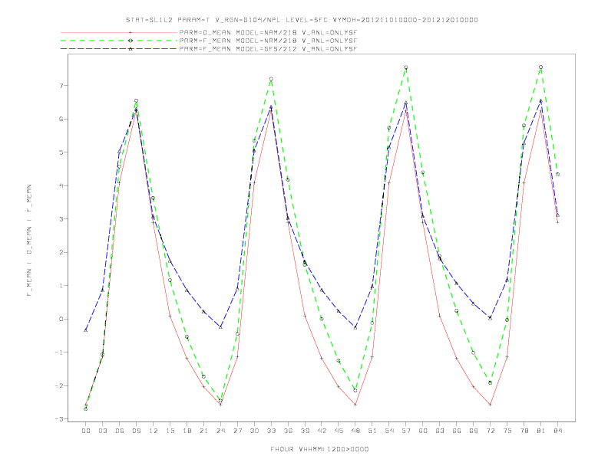Click x-axis tick label 66
The height and width of the screenshot is (469, 608).
(x=457, y=431)
